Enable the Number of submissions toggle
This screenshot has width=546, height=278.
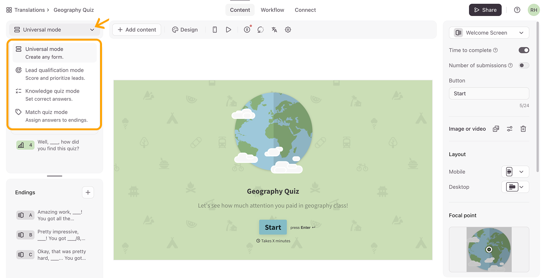(524, 65)
